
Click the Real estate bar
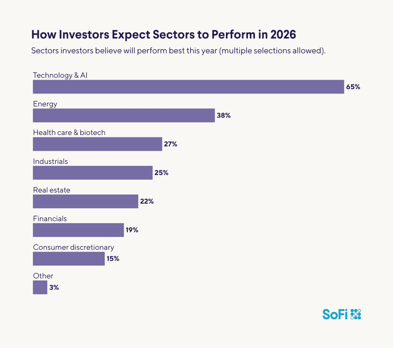(x=85, y=201)
